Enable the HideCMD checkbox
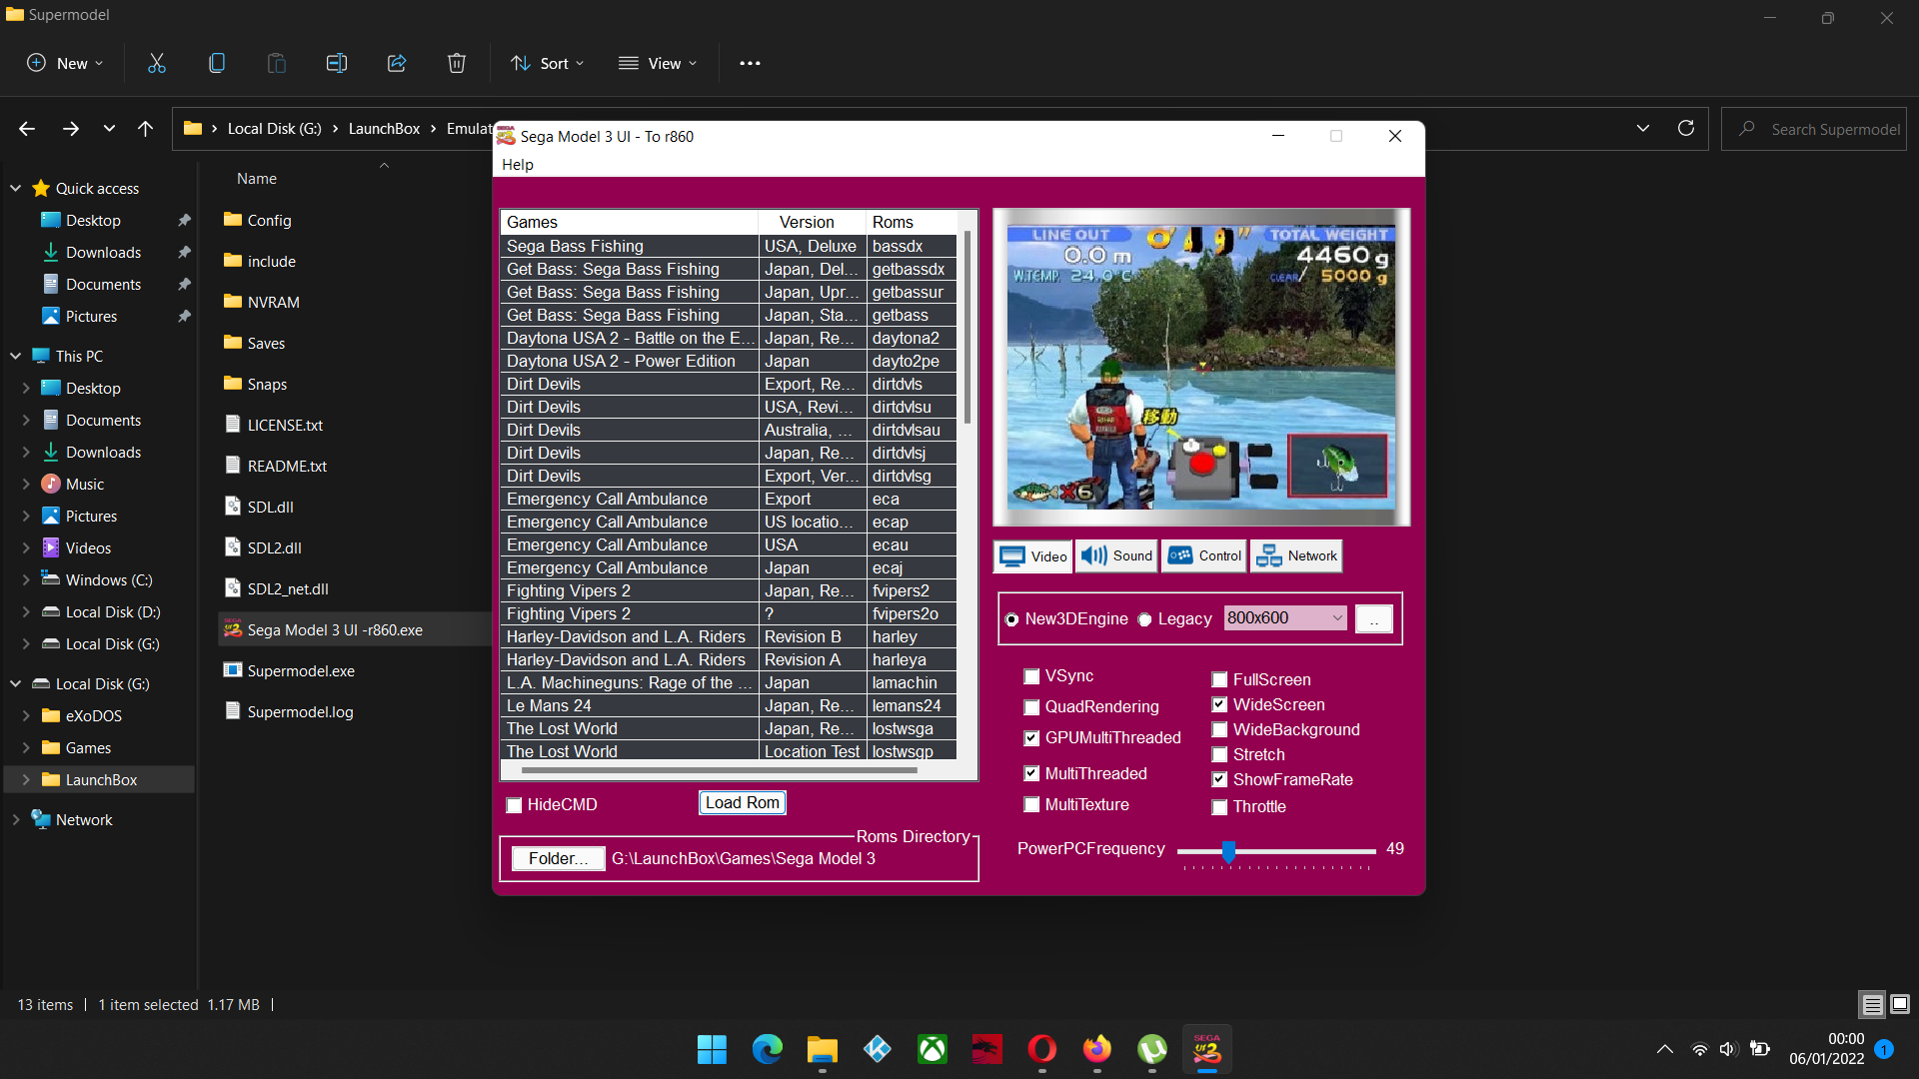 (x=514, y=805)
